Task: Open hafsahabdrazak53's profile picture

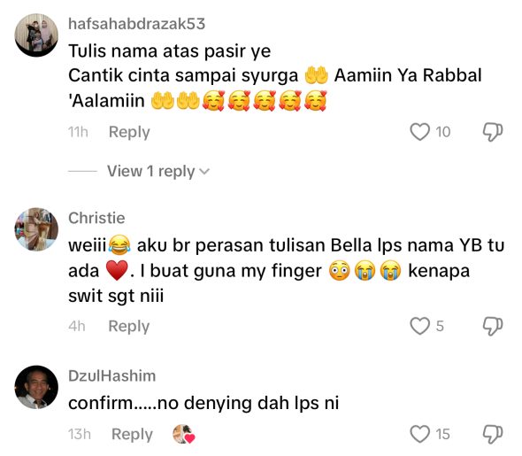Action: click(36, 35)
